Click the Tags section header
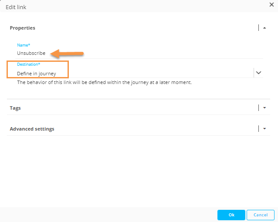The height and width of the screenshot is (222, 278). click(15, 108)
